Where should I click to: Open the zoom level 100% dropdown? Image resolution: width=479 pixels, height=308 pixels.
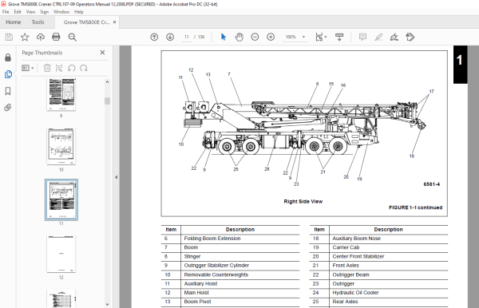[x=295, y=37]
